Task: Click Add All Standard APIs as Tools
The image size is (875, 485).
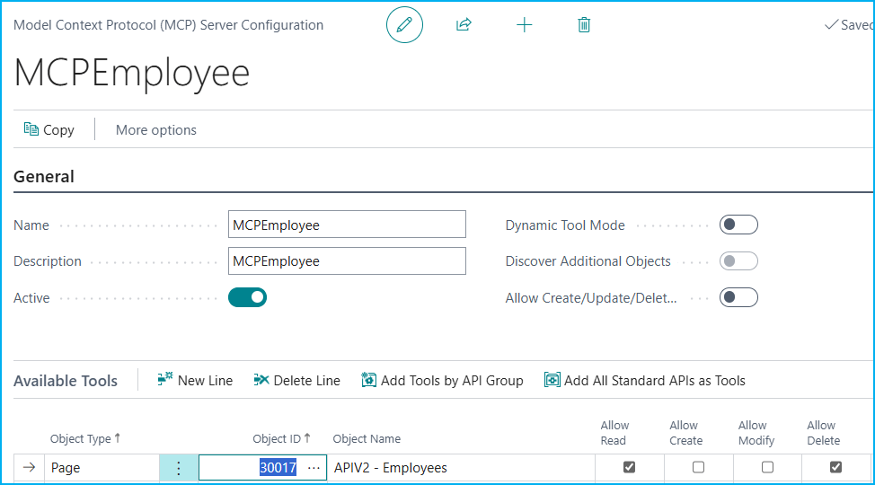Action: pyautogui.click(x=645, y=381)
